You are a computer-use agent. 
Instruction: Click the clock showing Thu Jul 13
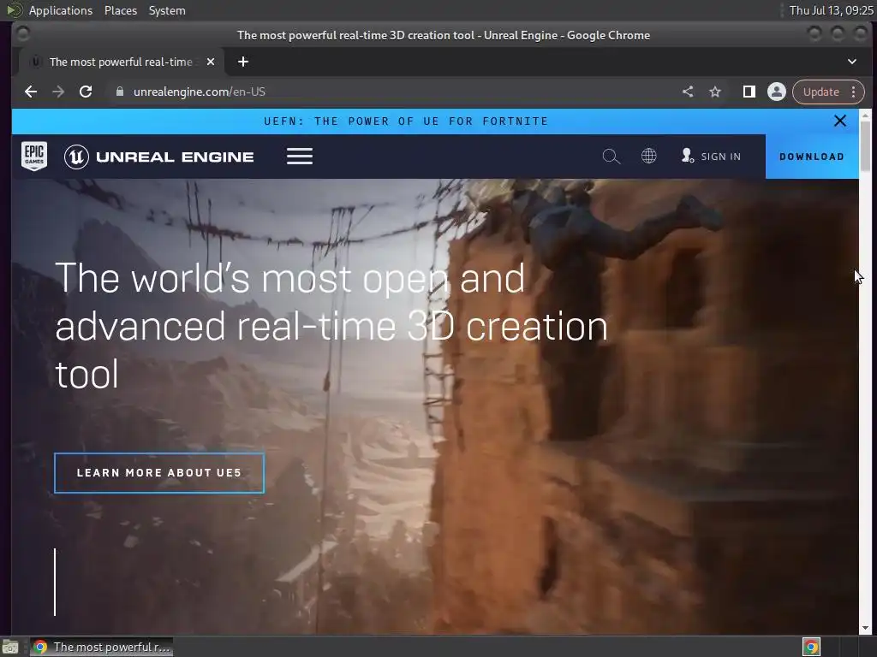(x=831, y=10)
